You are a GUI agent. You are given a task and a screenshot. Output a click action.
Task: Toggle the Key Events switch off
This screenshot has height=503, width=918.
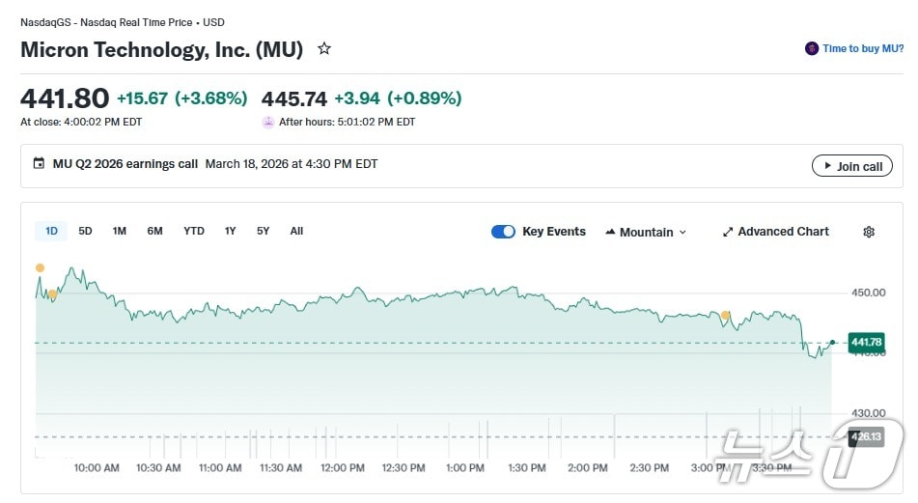pyautogui.click(x=503, y=232)
